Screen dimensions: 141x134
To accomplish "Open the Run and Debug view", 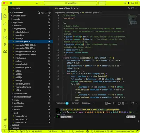I will tap(5, 24).
